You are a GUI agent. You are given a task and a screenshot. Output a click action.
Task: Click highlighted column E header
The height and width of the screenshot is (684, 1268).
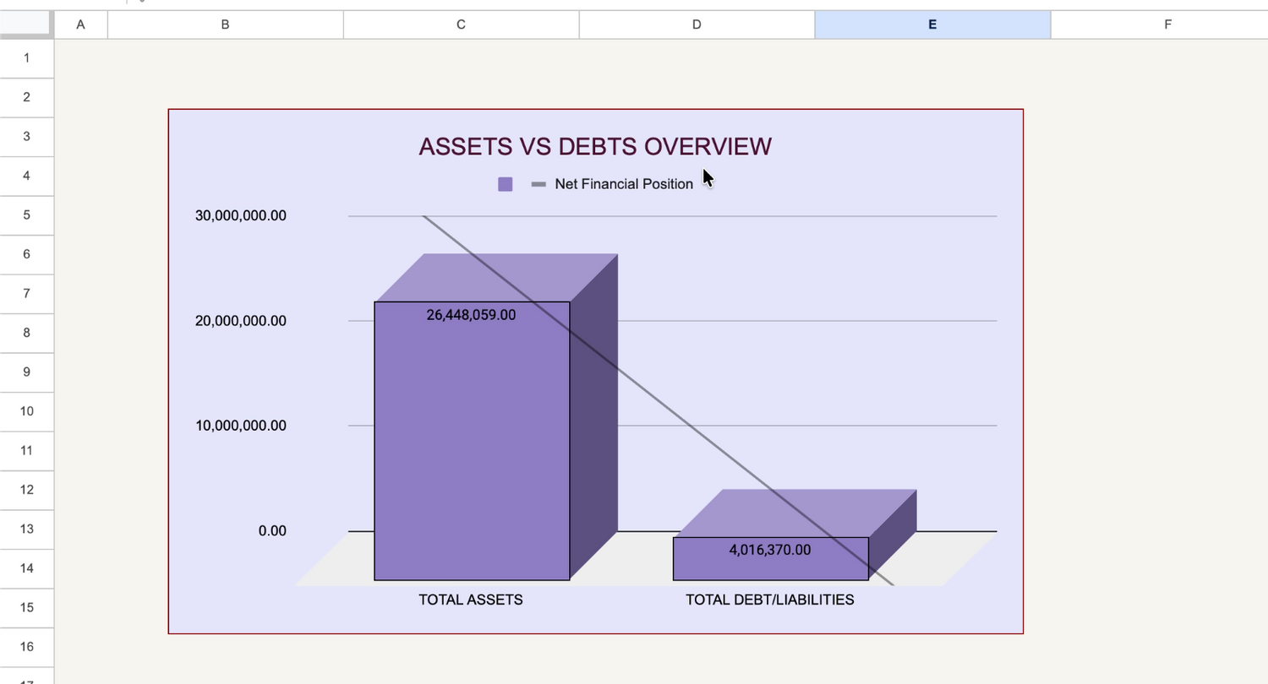click(x=932, y=25)
